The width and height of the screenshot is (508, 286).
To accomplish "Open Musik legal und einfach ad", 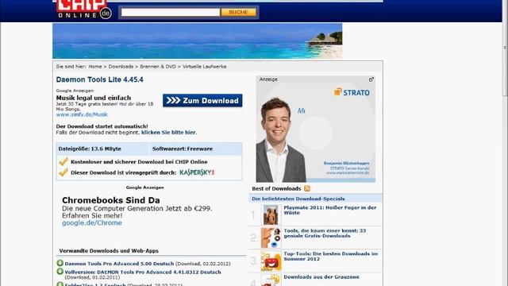I will [x=94, y=98].
